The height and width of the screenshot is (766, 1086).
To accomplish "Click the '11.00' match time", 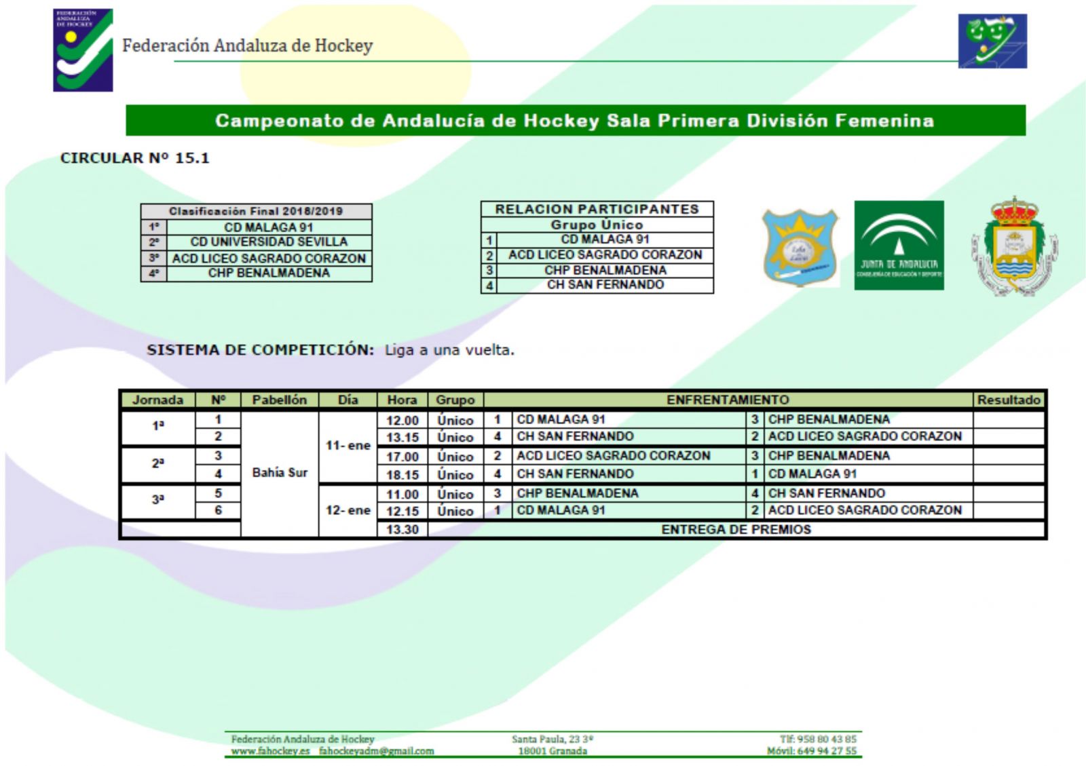I will coord(402,494).
